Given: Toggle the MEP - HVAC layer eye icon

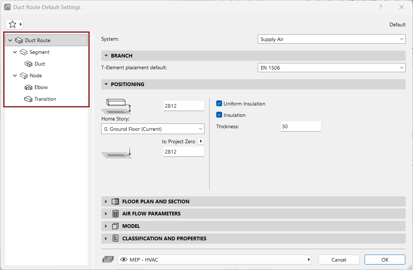Looking at the screenshot, I should [123, 260].
